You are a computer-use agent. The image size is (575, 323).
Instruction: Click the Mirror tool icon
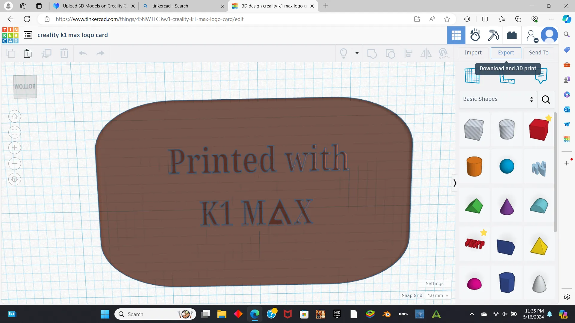(x=426, y=54)
